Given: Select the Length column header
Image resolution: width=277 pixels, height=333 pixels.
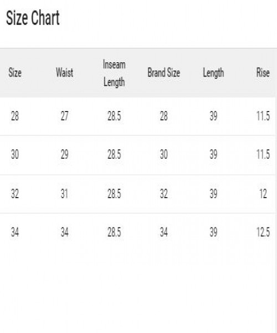Looking at the screenshot, I should (x=213, y=73).
